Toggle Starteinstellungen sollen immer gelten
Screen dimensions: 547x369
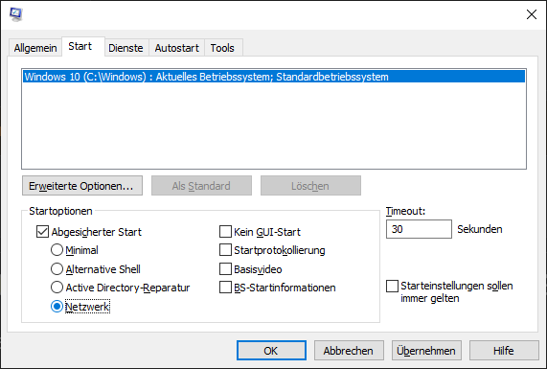tap(392, 286)
